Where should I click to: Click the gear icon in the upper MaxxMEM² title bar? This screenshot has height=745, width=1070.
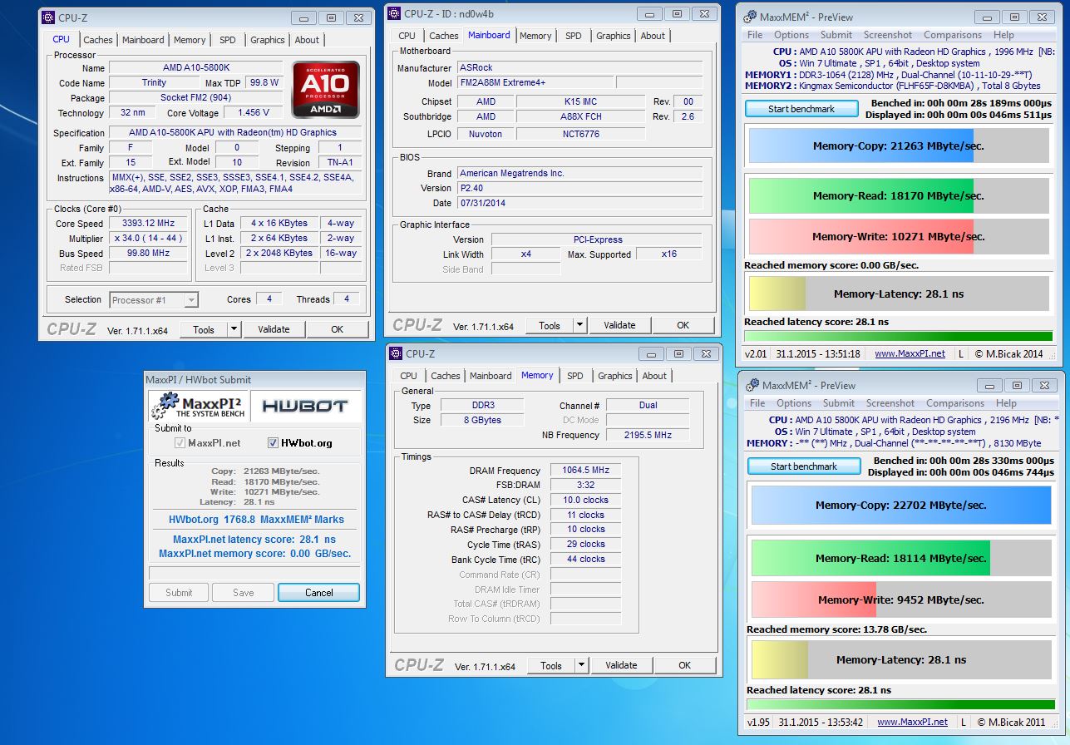[x=750, y=17]
